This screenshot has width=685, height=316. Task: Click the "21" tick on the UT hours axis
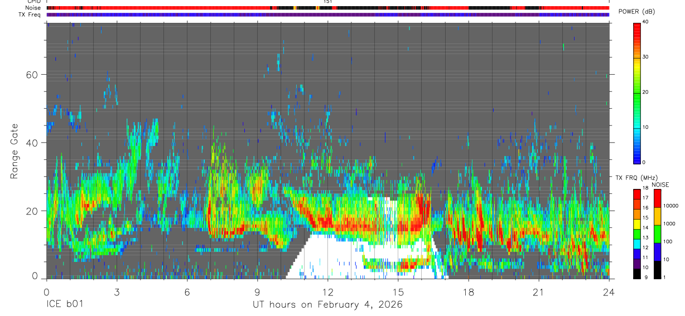tap(538, 291)
